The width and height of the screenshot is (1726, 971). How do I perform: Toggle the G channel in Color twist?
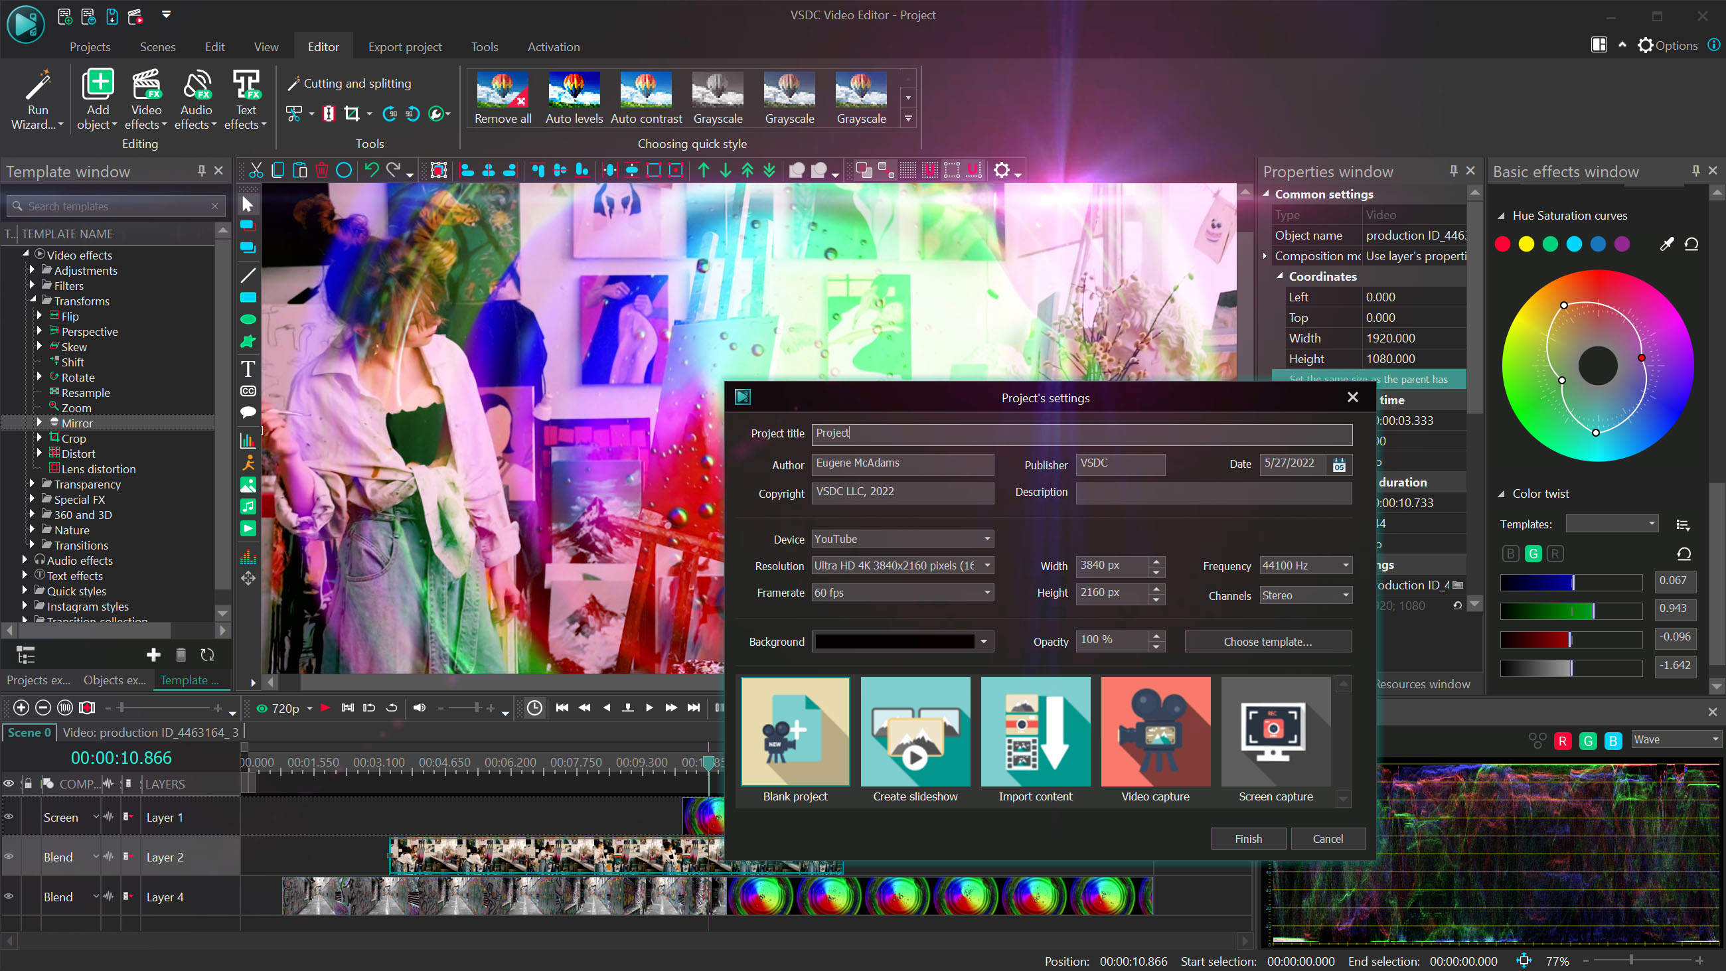(x=1533, y=554)
